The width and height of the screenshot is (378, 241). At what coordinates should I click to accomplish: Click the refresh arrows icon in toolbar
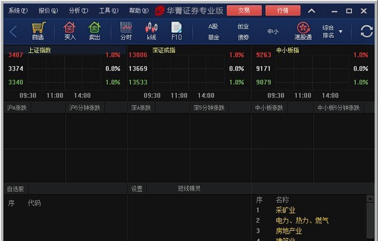(x=367, y=31)
